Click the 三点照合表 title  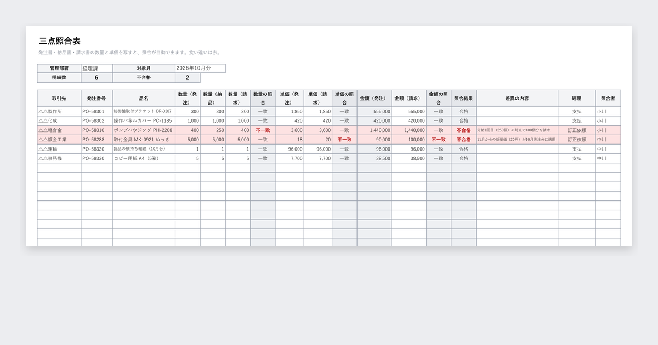60,41
